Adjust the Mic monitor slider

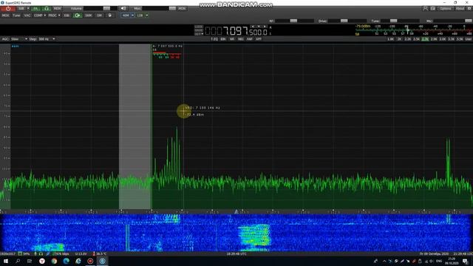click(160, 8)
